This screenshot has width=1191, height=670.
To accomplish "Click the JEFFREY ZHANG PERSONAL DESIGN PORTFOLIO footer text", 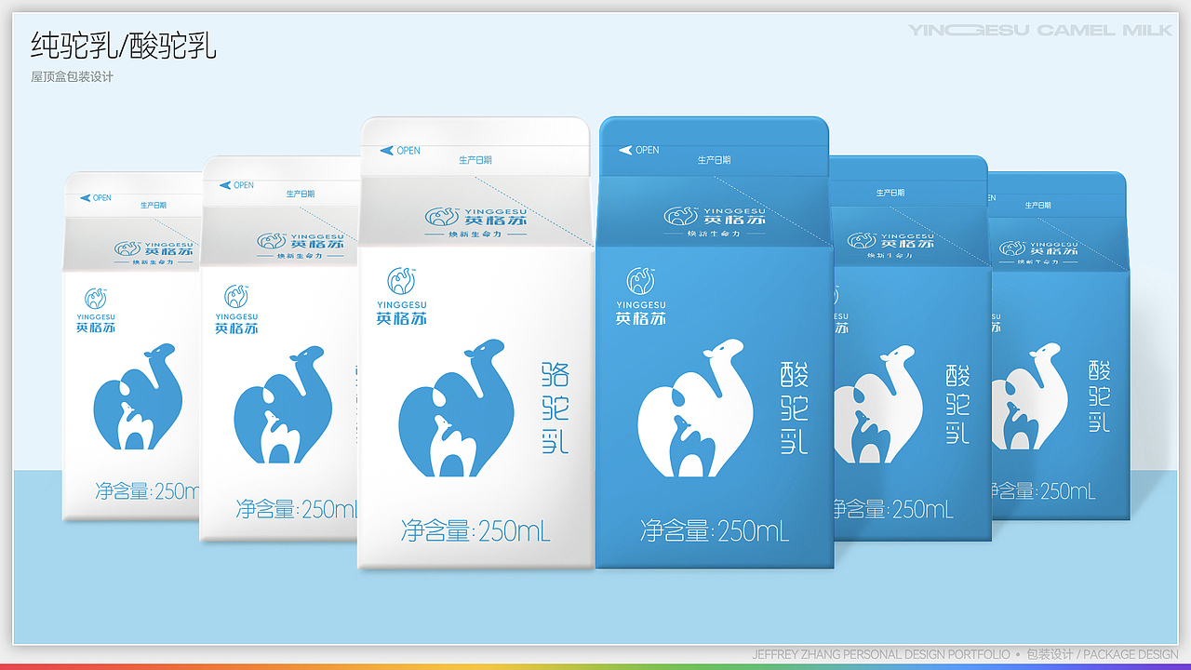I will 880,654.
